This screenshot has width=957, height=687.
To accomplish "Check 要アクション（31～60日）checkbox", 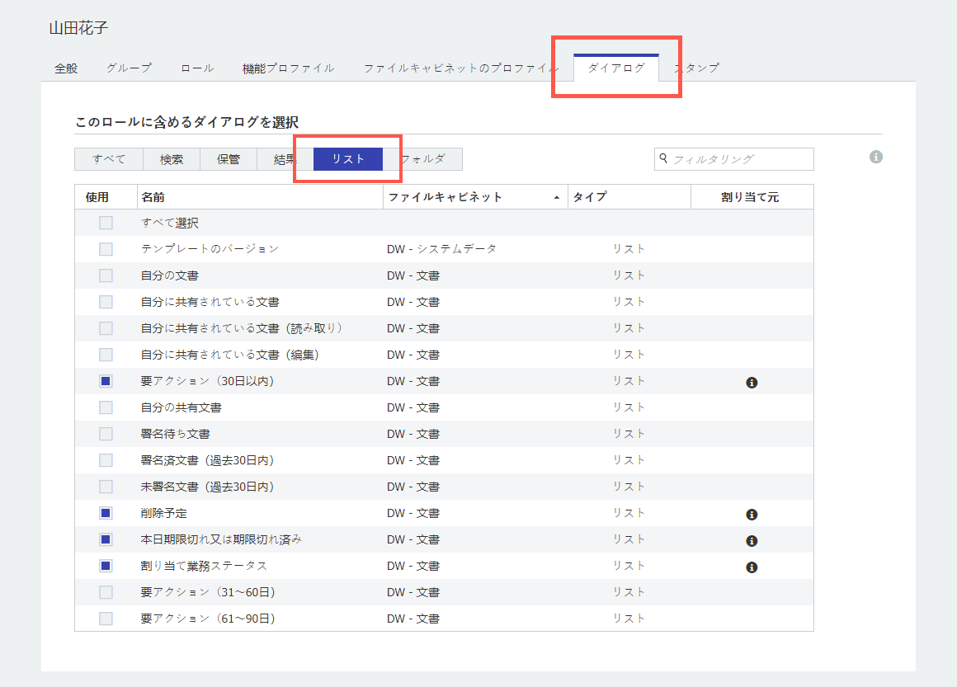I will pos(106,592).
